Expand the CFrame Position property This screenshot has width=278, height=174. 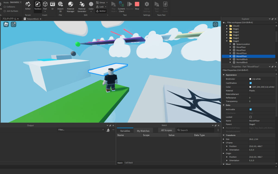(227, 146)
